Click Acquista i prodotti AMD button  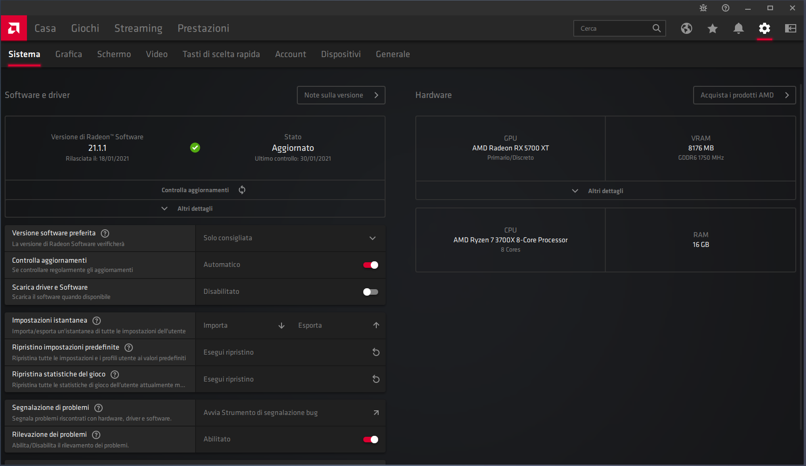[744, 95]
